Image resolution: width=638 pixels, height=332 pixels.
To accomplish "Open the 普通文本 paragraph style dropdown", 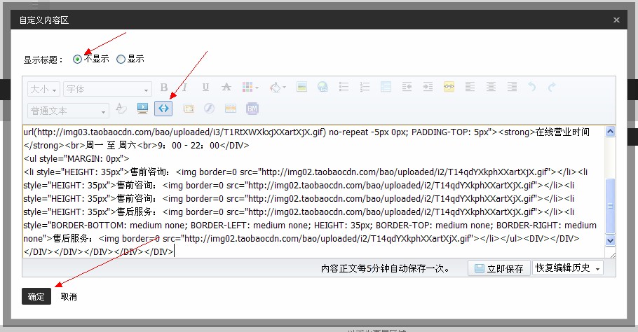I will pyautogui.click(x=68, y=111).
